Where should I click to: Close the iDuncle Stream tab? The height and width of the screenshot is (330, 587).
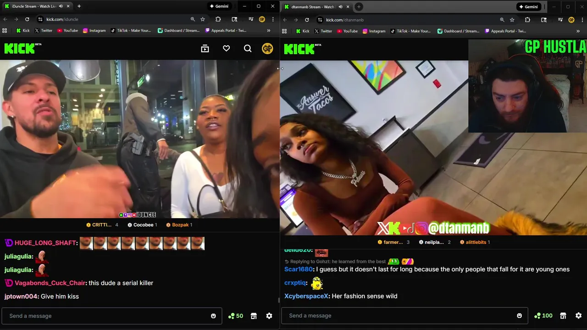68,6
